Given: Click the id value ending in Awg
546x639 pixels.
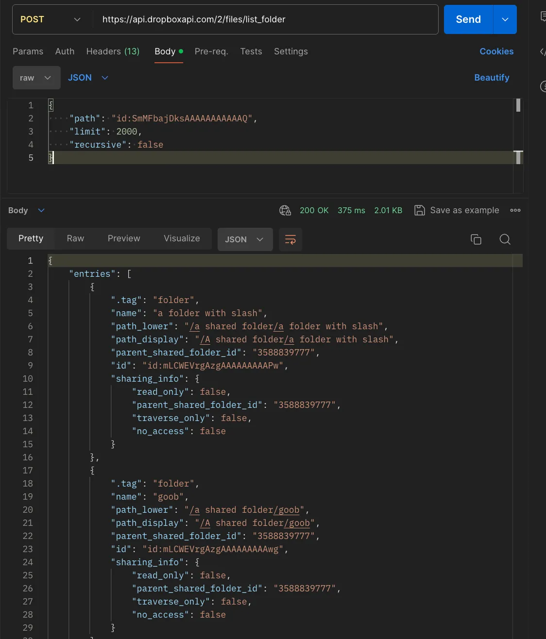Looking at the screenshot, I should [x=213, y=549].
